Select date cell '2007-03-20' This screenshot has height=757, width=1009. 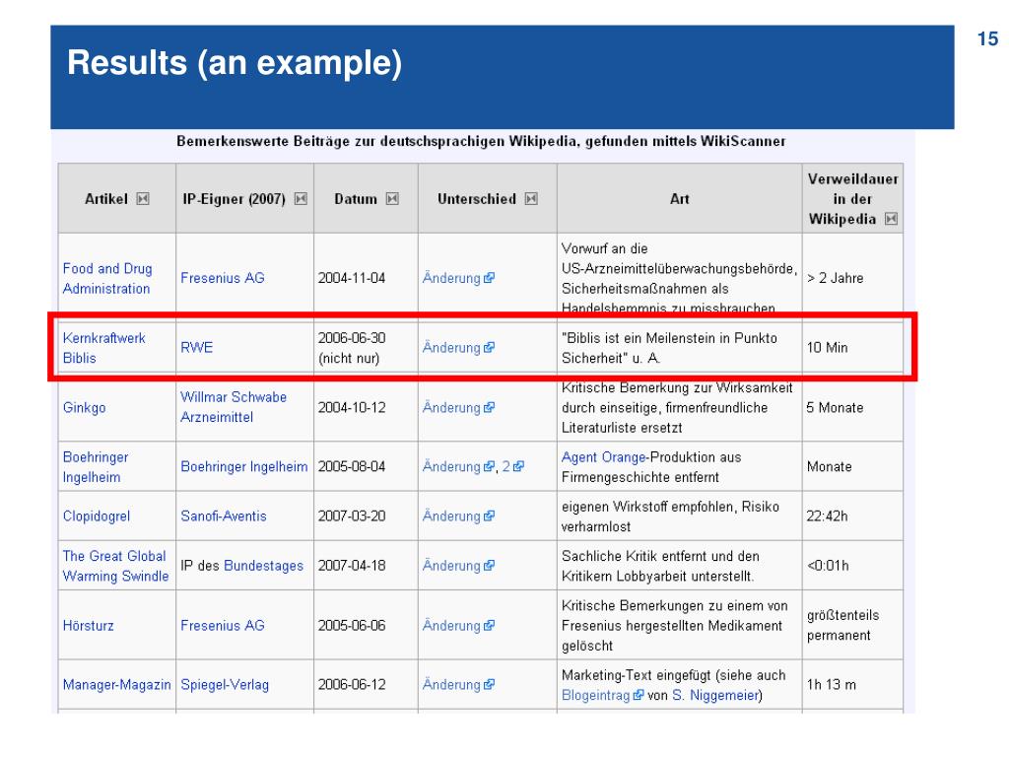point(366,516)
